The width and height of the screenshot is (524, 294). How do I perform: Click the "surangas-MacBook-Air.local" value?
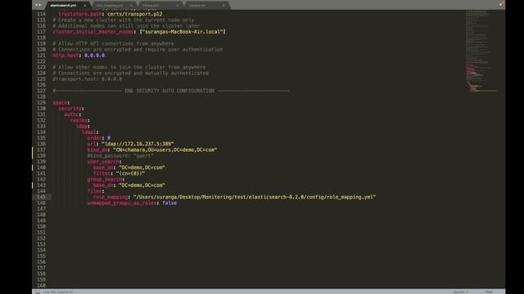point(183,32)
